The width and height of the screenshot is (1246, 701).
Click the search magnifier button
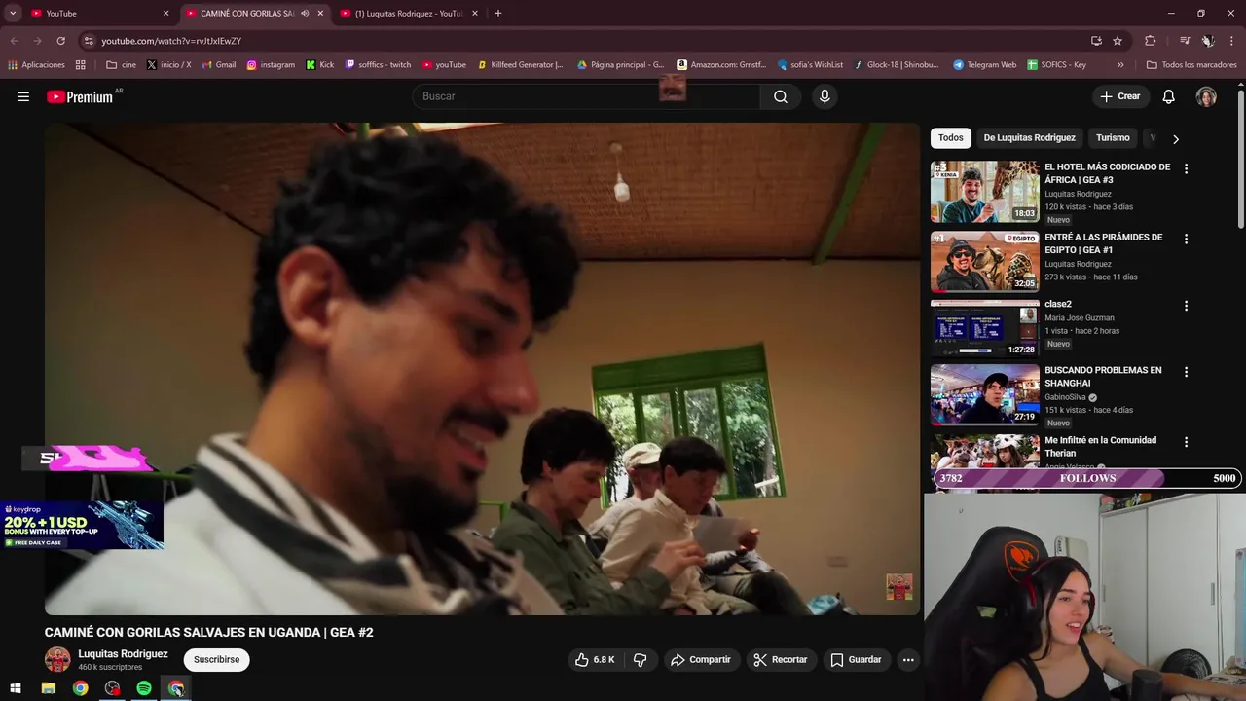pos(781,96)
